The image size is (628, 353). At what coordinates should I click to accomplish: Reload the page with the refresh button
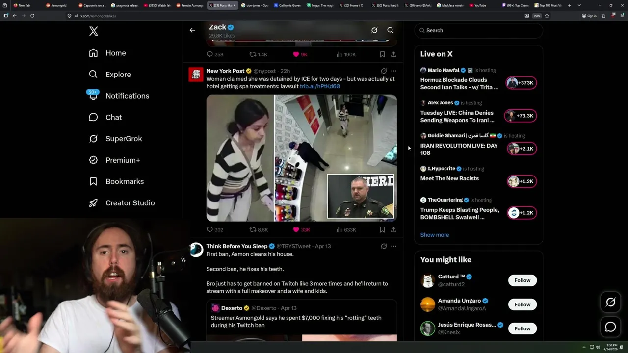point(32,16)
